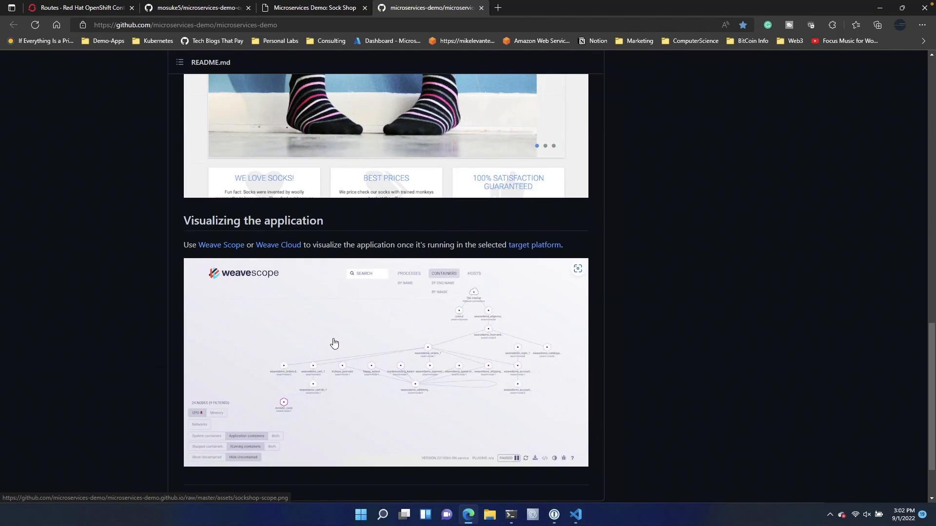Open the Edge Collections icon
Screen dimensions: 936x526
[x=877, y=25]
